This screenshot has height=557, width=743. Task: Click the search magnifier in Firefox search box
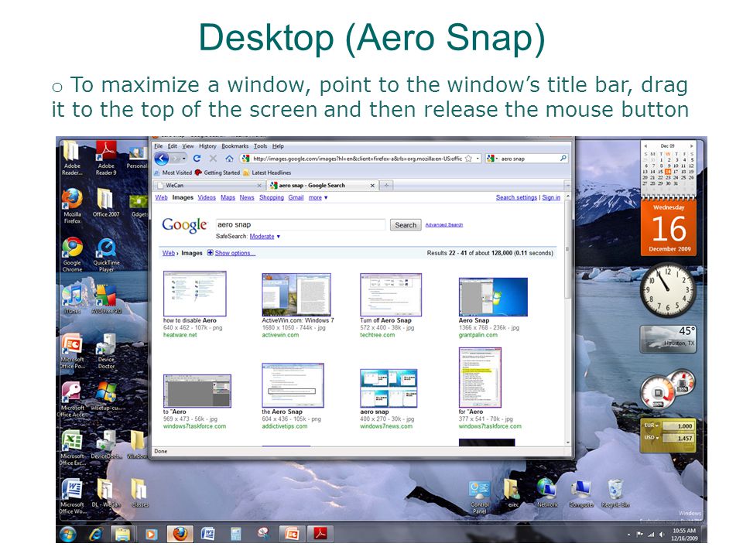[x=563, y=158]
